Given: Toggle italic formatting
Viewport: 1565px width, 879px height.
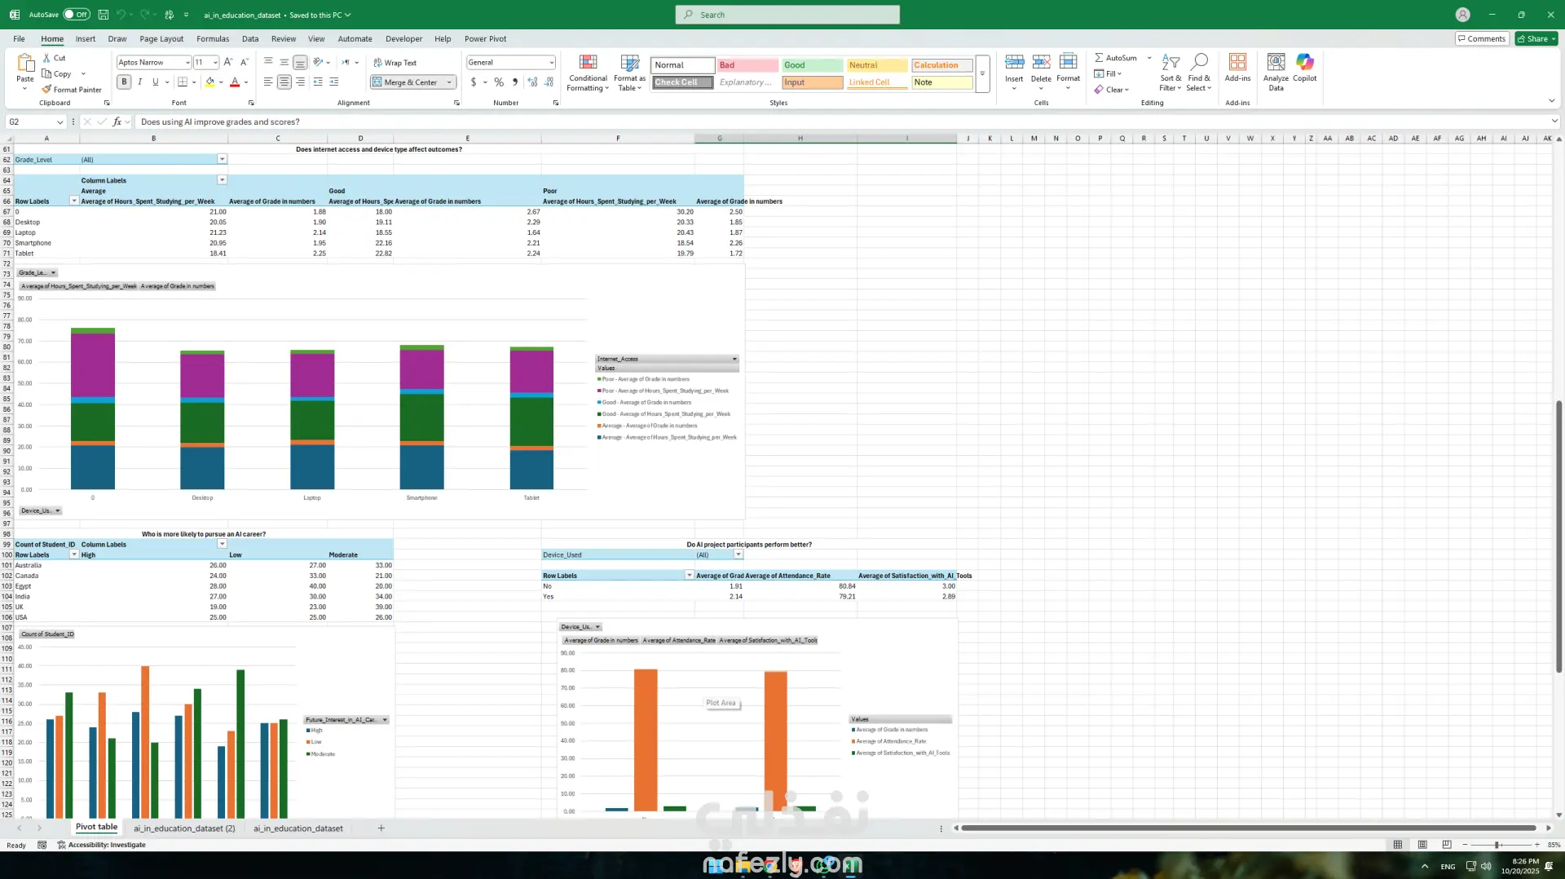Looking at the screenshot, I should 139,82.
